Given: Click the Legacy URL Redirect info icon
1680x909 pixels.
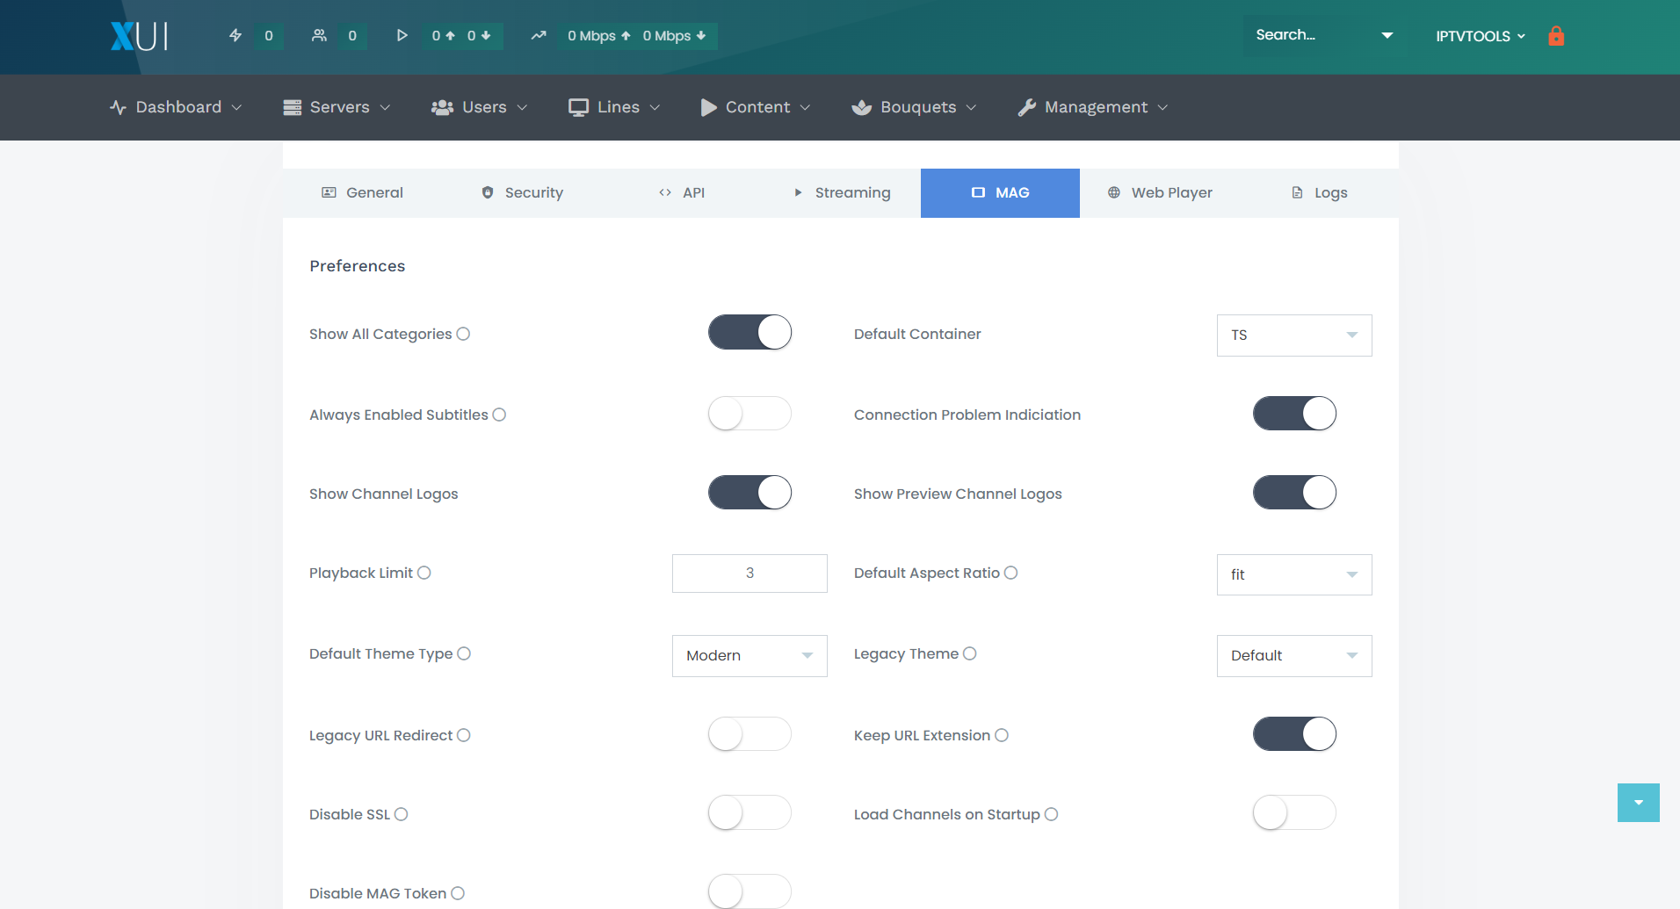Looking at the screenshot, I should pos(464,735).
